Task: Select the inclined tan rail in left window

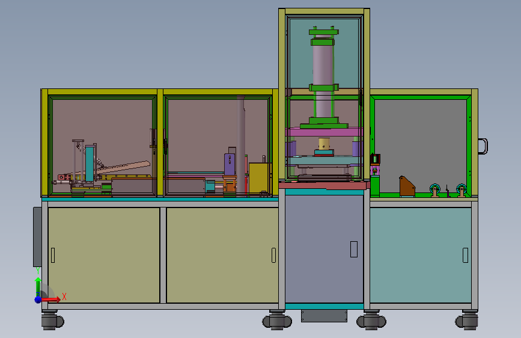Action: click(x=123, y=167)
